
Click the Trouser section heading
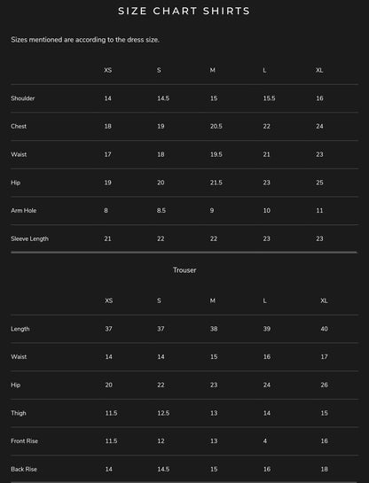(x=184, y=270)
